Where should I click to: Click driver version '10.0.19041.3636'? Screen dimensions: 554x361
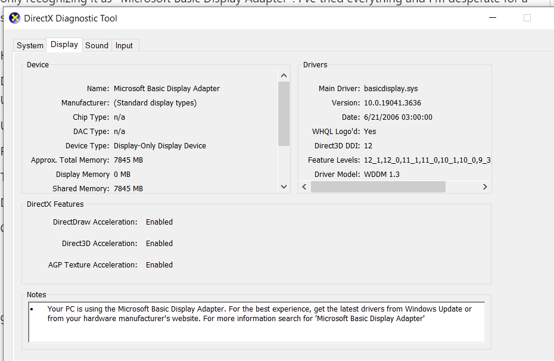393,103
